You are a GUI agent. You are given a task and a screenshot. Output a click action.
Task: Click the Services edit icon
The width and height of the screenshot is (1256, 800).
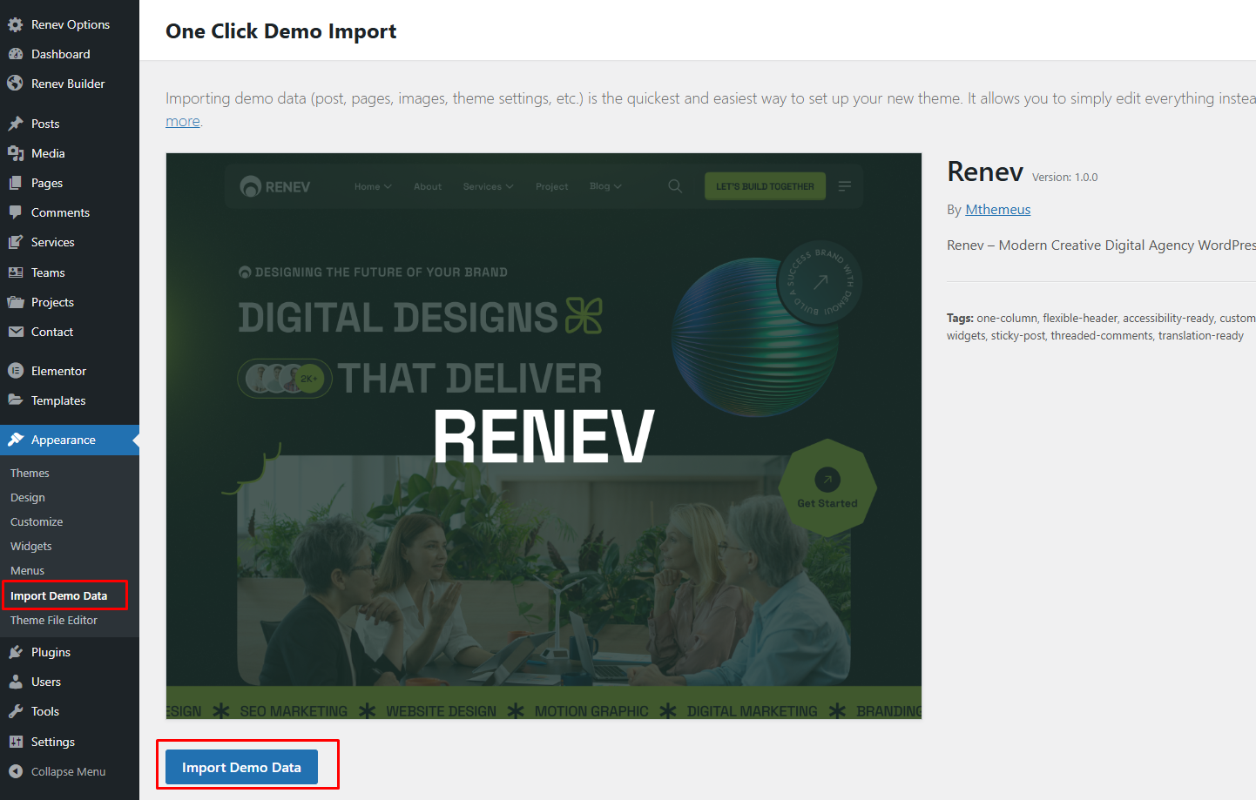(x=16, y=242)
